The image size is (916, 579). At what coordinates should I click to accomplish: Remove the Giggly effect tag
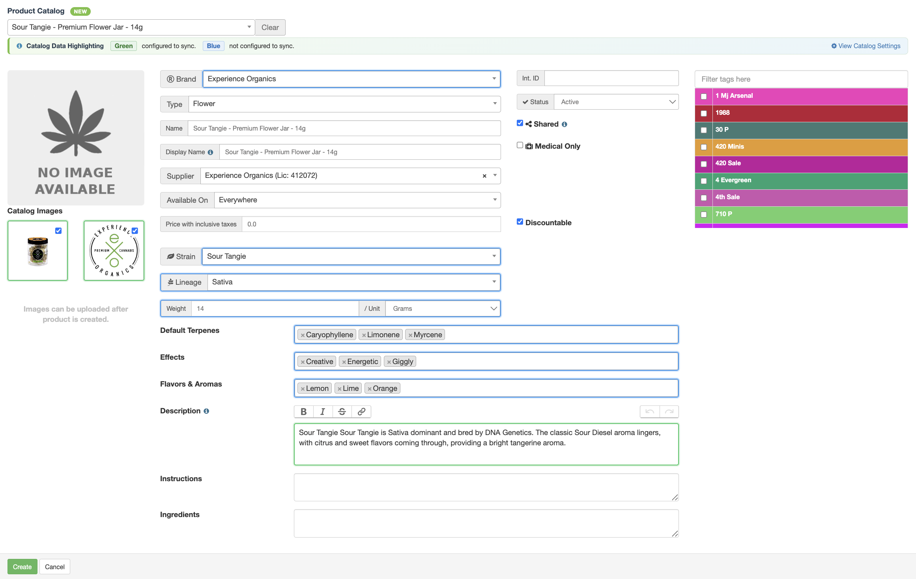click(x=389, y=362)
